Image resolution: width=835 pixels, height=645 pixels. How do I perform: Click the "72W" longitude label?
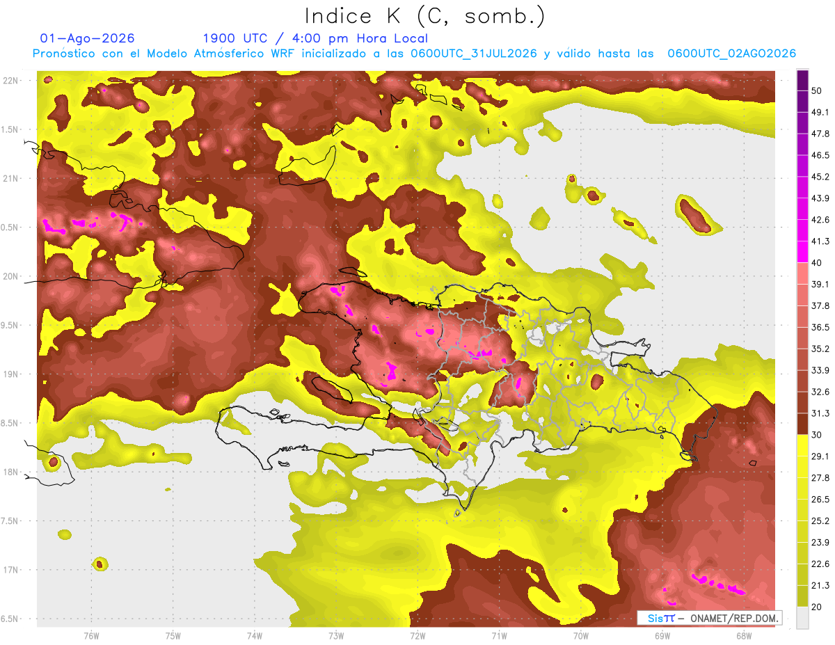417,635
